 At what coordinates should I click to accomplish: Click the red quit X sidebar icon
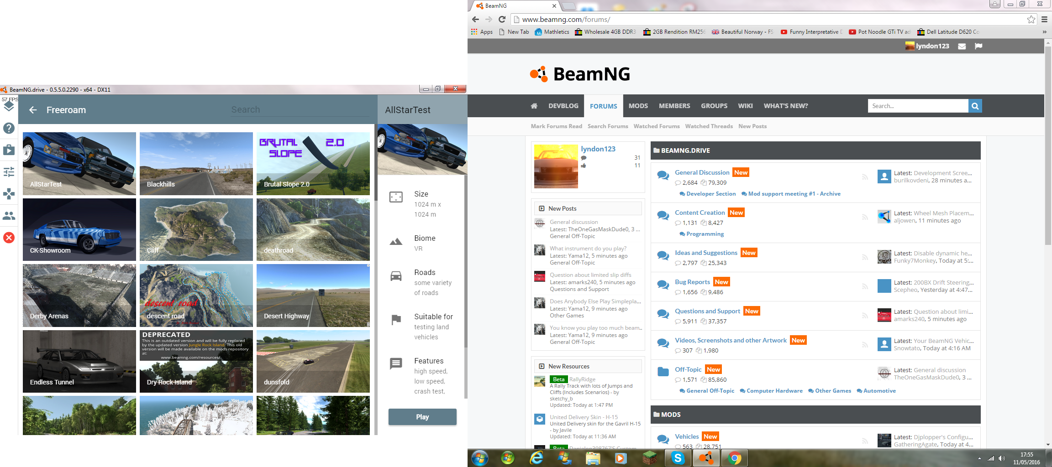tap(9, 238)
